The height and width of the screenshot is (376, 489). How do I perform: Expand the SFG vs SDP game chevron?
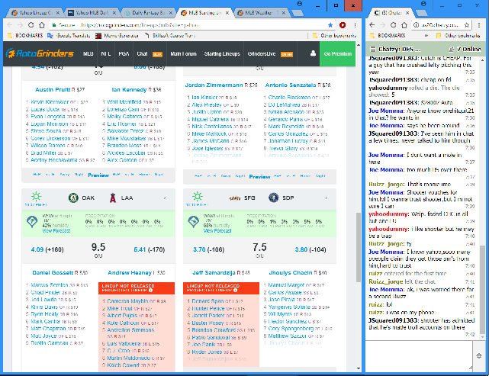point(327,198)
